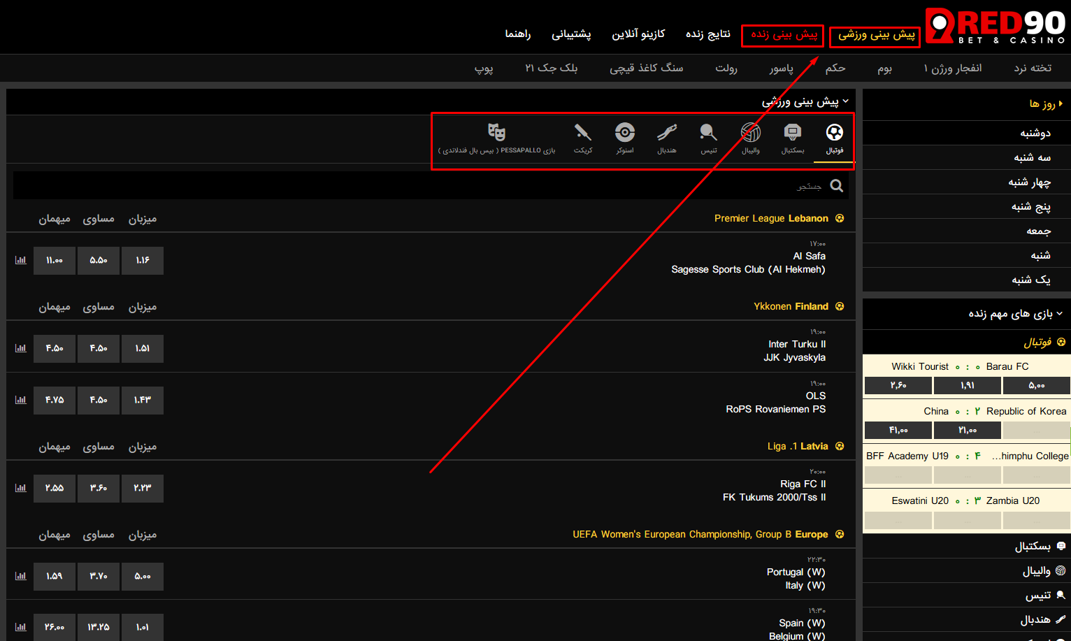
Task: Bet host odds ۵.۰۰ on Portugal (W)
Action: click(143, 576)
